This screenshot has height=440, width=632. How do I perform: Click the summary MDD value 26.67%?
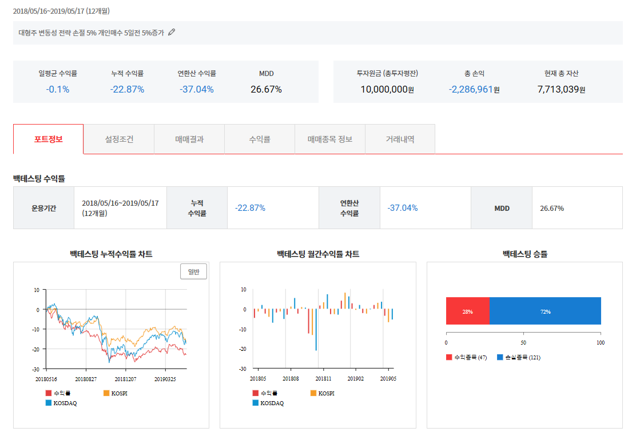[266, 89]
